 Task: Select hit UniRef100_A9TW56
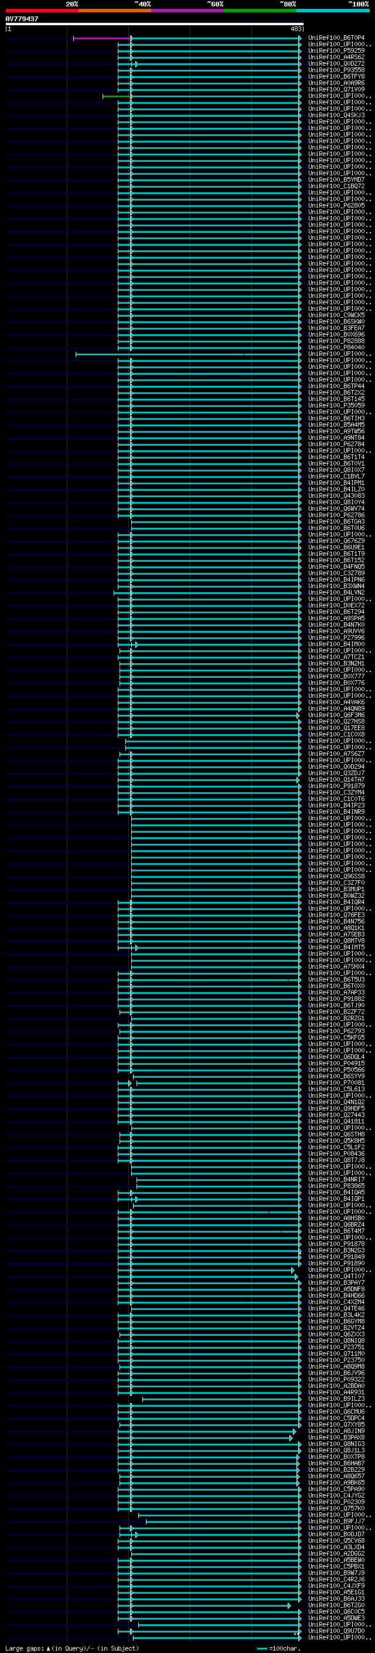(336, 431)
